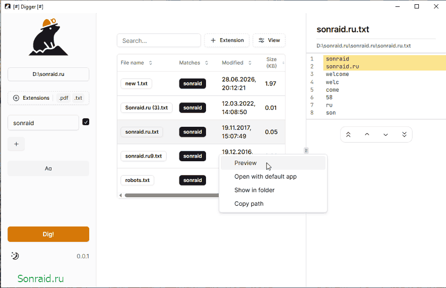
Task: Click size value 0.05
Action: point(271,132)
